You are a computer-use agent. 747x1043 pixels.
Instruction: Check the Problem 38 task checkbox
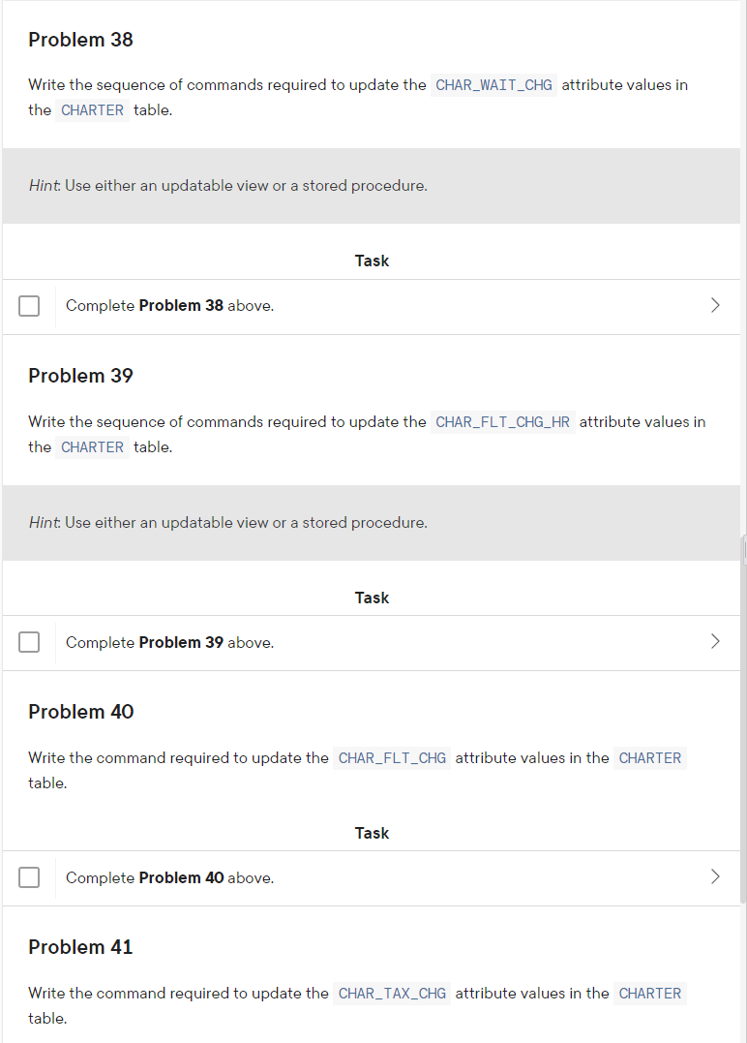click(x=29, y=306)
